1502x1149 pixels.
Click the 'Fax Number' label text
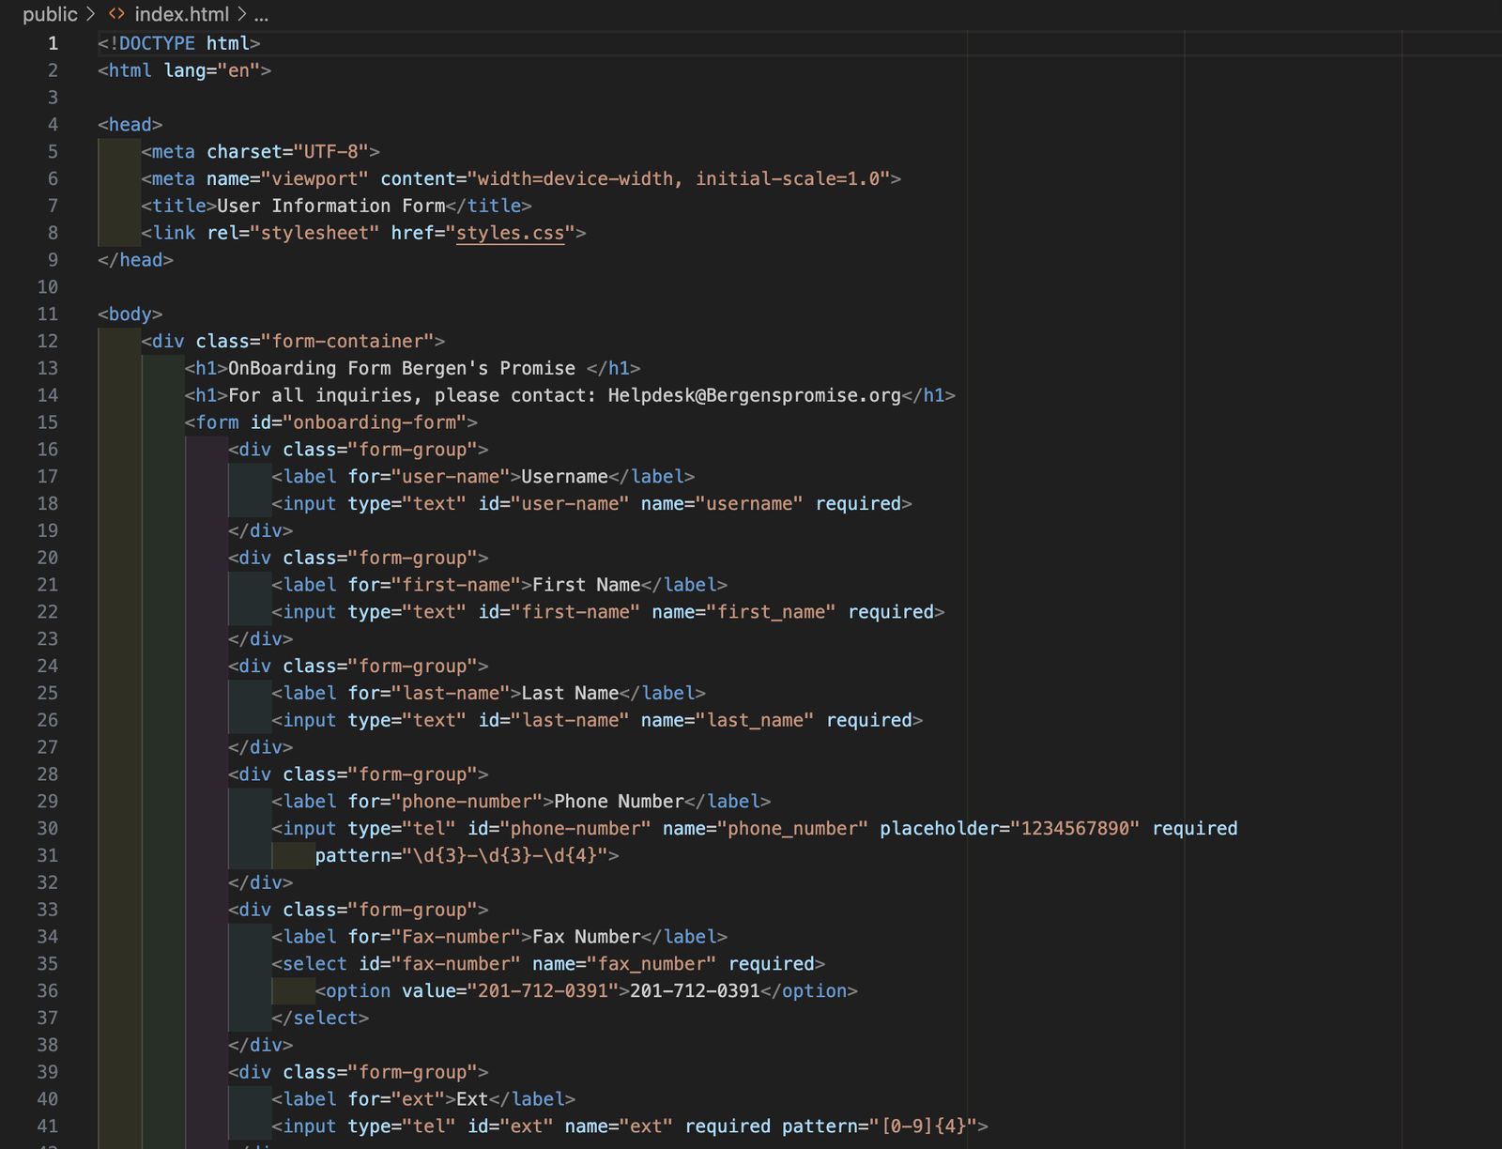(586, 936)
